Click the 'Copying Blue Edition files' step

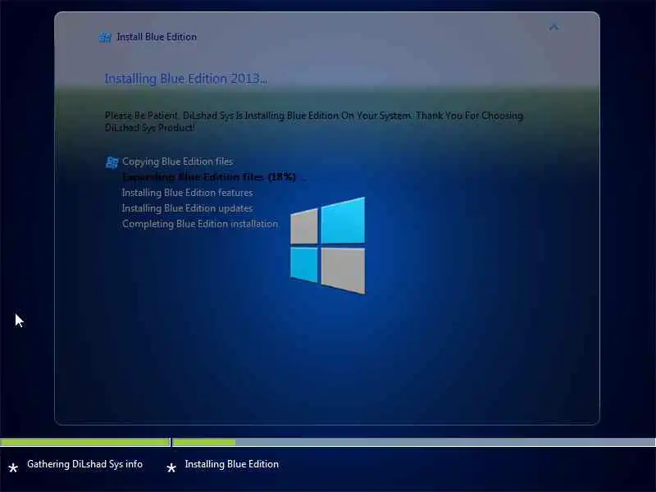coord(178,162)
